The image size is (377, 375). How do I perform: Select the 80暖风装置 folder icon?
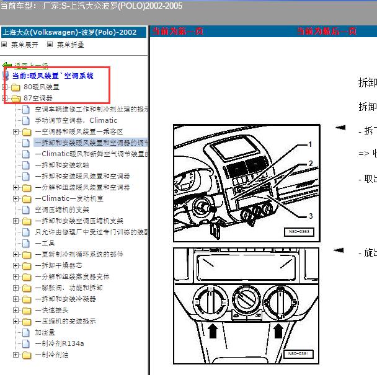click(16, 87)
